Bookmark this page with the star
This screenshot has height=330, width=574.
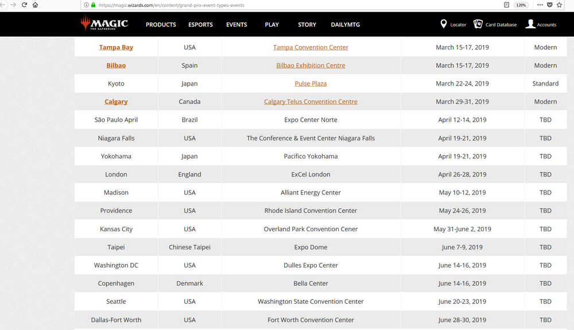pyautogui.click(x=560, y=5)
